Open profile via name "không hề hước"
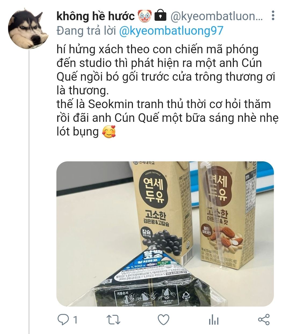This screenshot has height=334, width=290. click(x=95, y=16)
